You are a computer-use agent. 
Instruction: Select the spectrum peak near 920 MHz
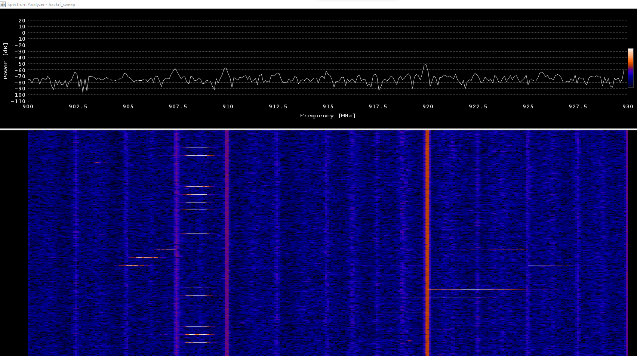pyautogui.click(x=425, y=65)
